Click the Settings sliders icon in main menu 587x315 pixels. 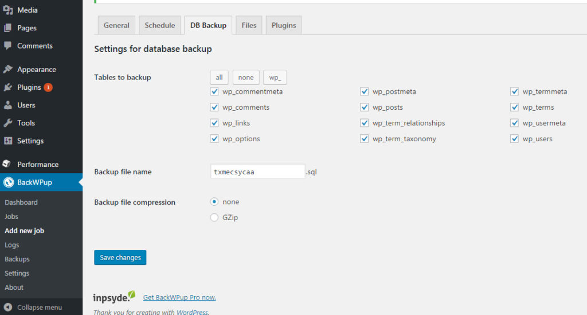click(x=8, y=141)
